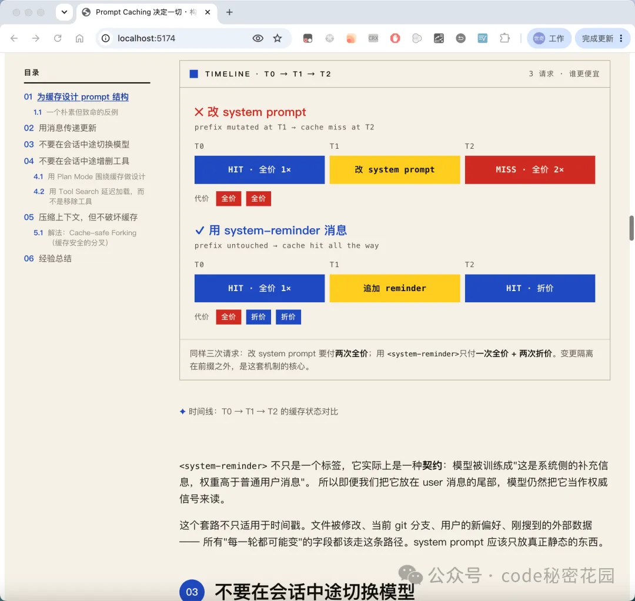This screenshot has height=601, width=635.
Task: Jump to 4.1 用 Plan Mode 围绕缓存做设计
Action: (x=89, y=176)
